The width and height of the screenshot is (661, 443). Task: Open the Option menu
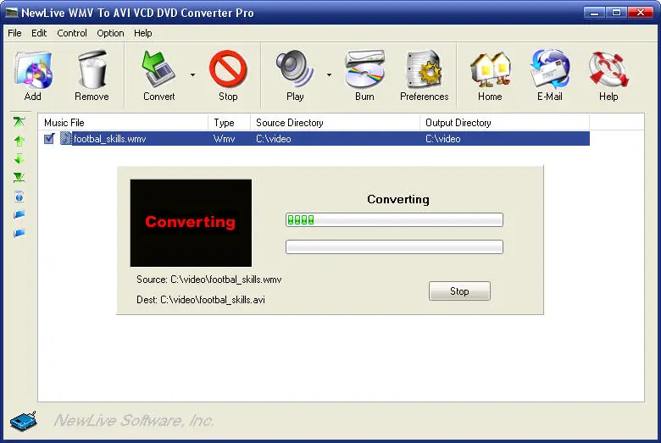coord(110,33)
